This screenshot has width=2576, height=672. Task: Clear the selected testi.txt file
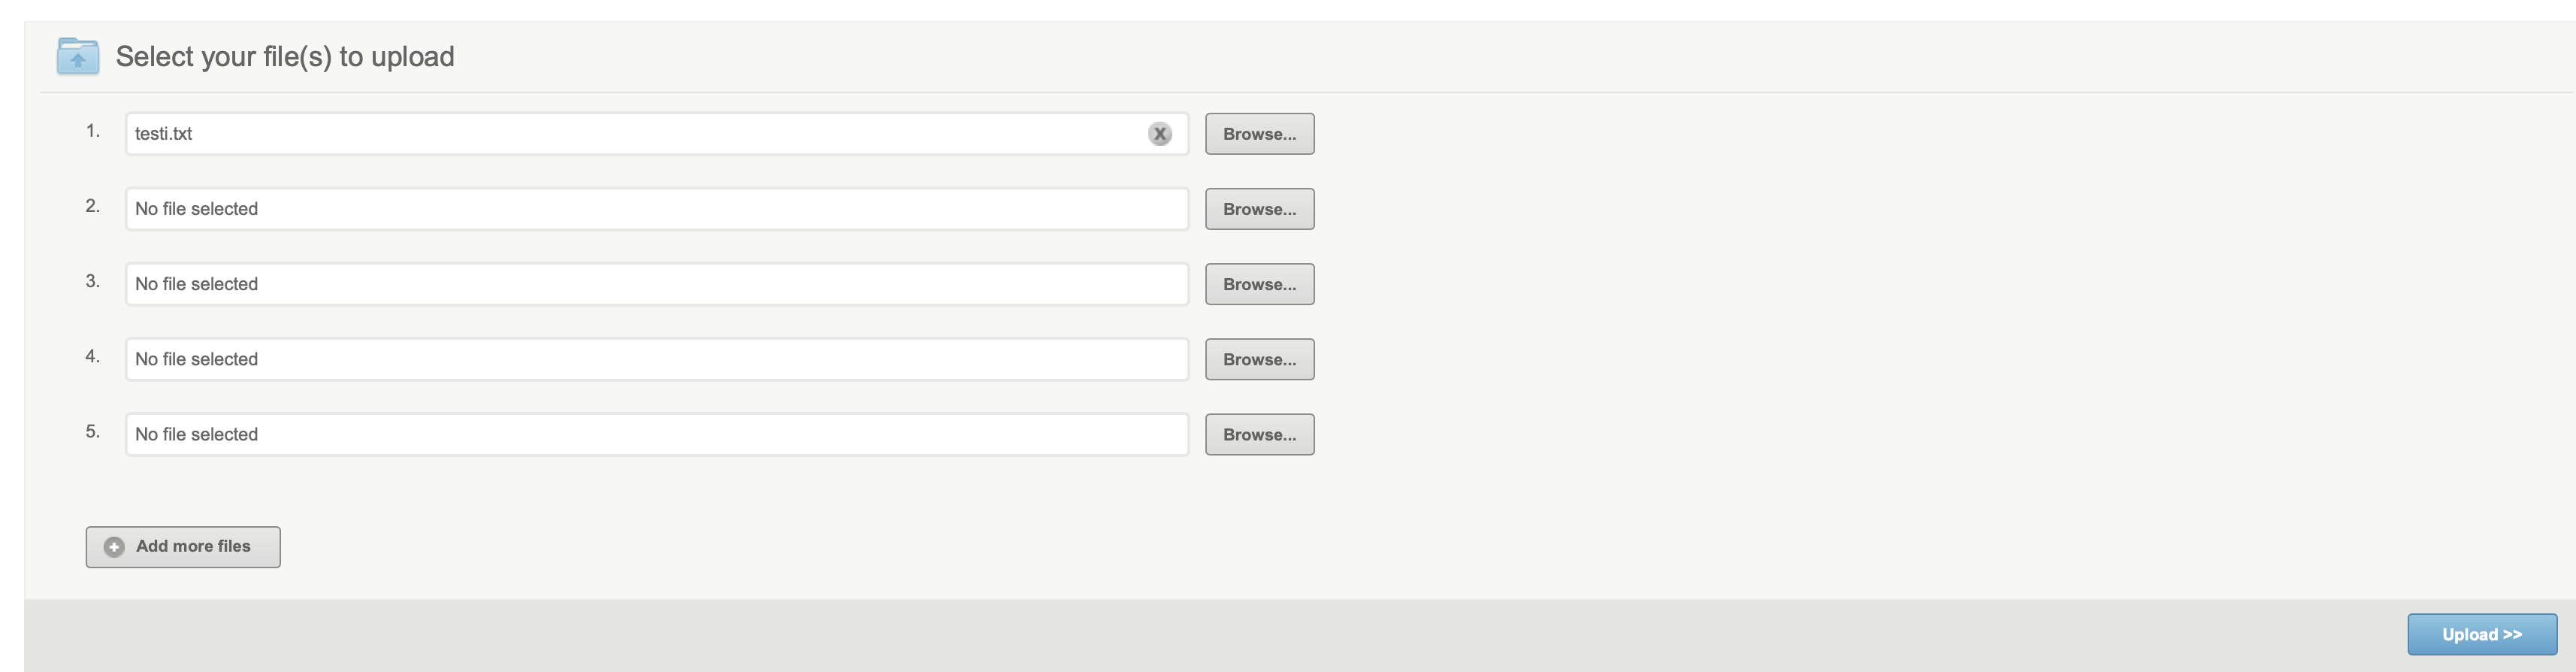pos(1159,134)
